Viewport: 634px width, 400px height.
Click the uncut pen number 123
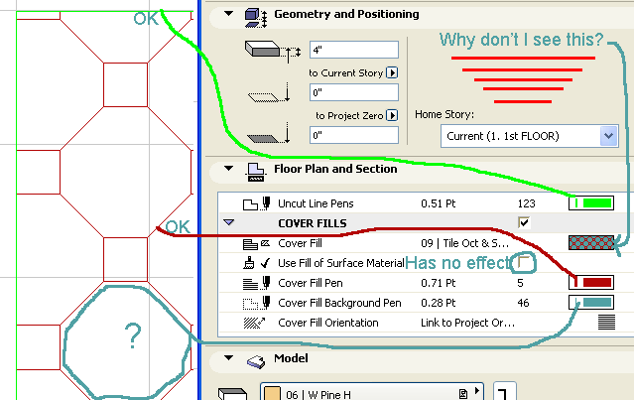pos(526,203)
